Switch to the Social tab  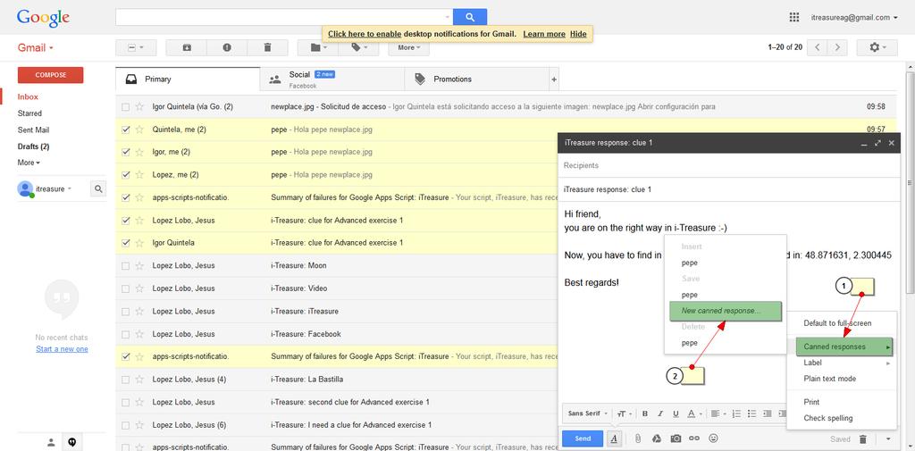332,79
